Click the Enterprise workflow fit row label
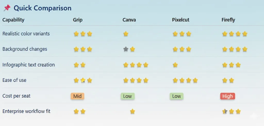The image size is (264, 126). tap(26, 111)
